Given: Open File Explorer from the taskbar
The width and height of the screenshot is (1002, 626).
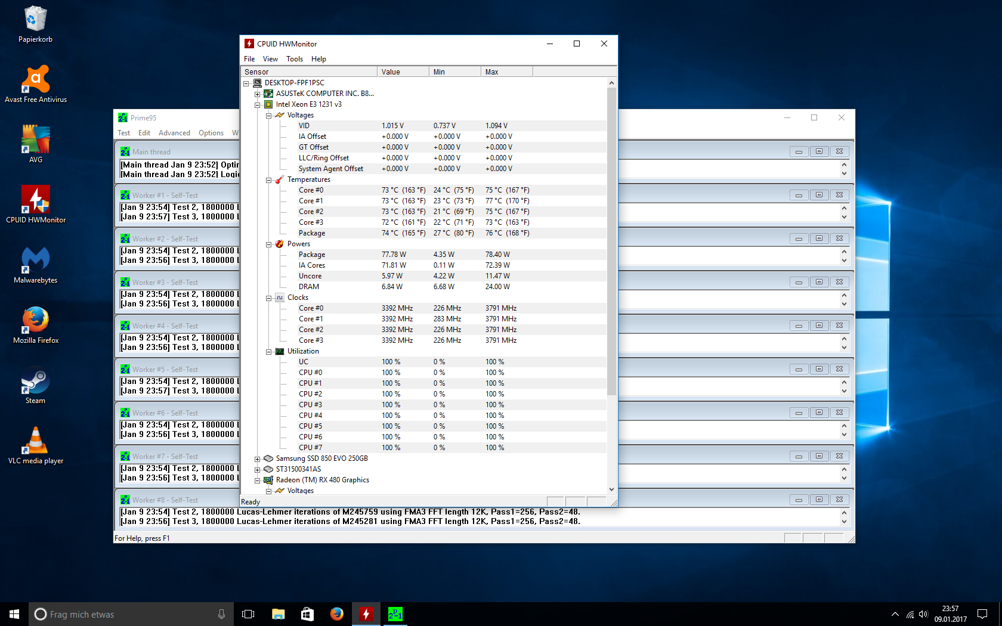Looking at the screenshot, I should (278, 614).
